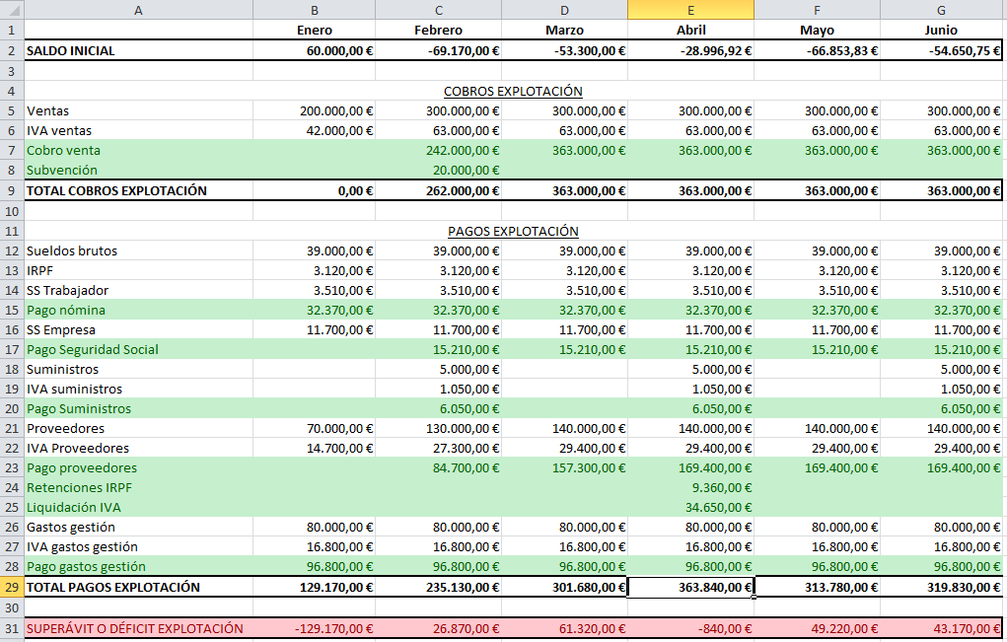1007x642 pixels.
Task: Click the Liquidación IVA label
Action: click(x=74, y=507)
